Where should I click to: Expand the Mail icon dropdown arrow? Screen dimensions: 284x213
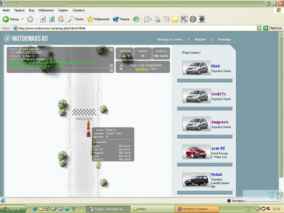point(151,19)
